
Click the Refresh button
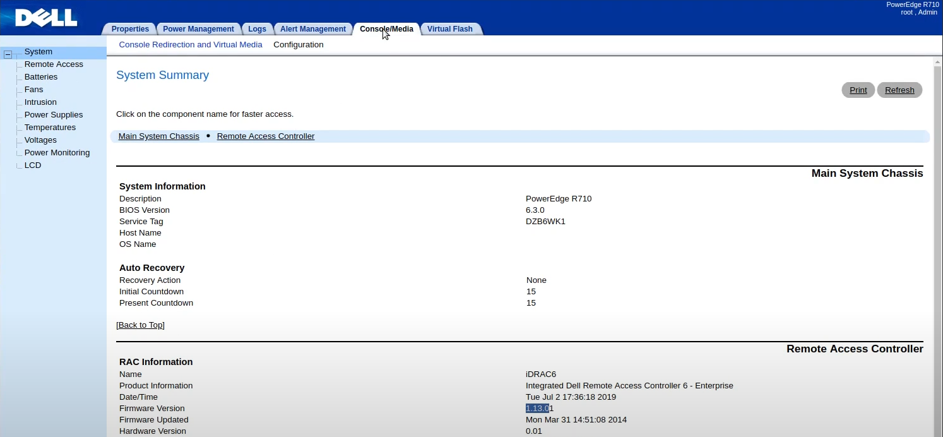point(899,90)
